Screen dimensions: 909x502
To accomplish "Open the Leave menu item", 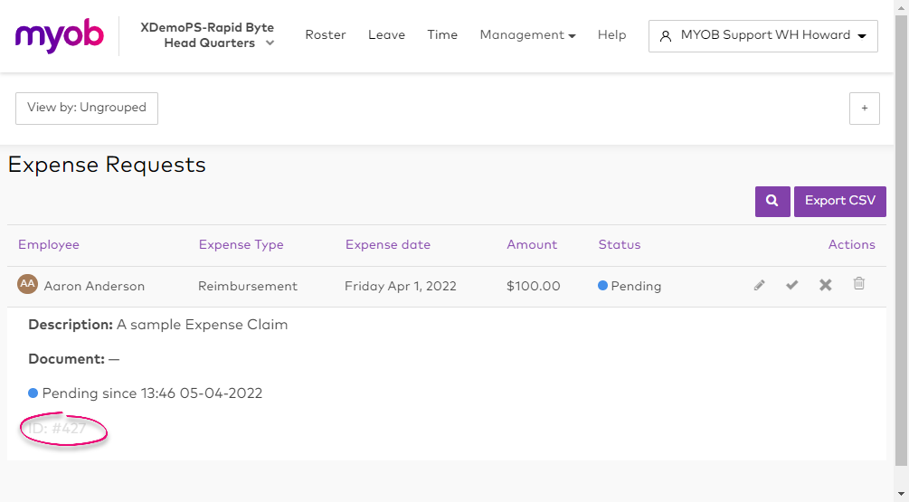I will (386, 35).
